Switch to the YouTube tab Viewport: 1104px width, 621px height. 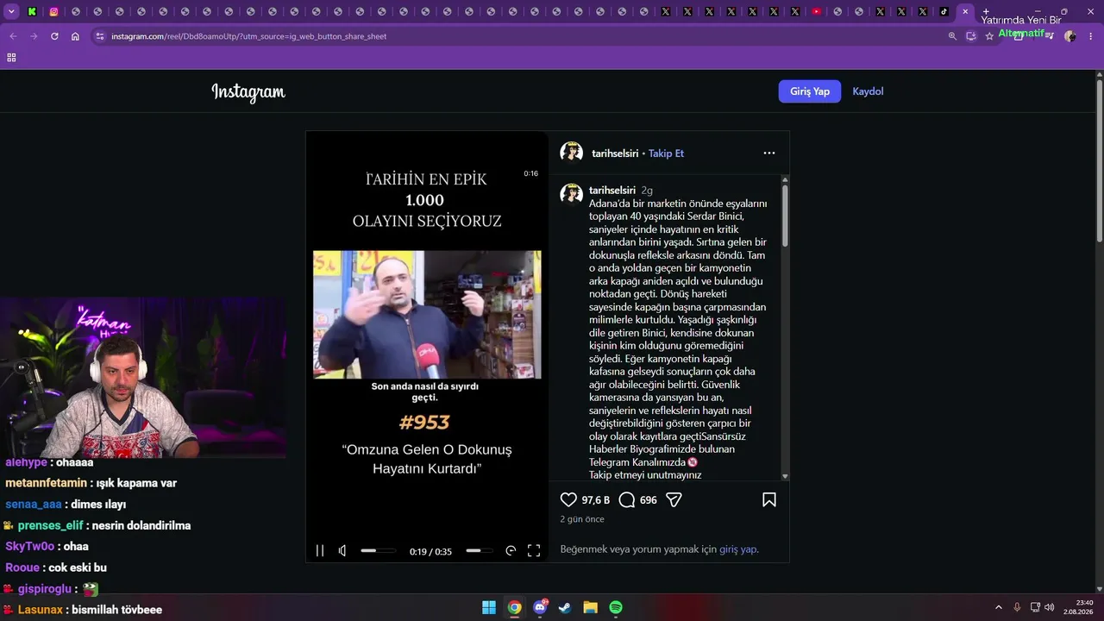tap(816, 12)
